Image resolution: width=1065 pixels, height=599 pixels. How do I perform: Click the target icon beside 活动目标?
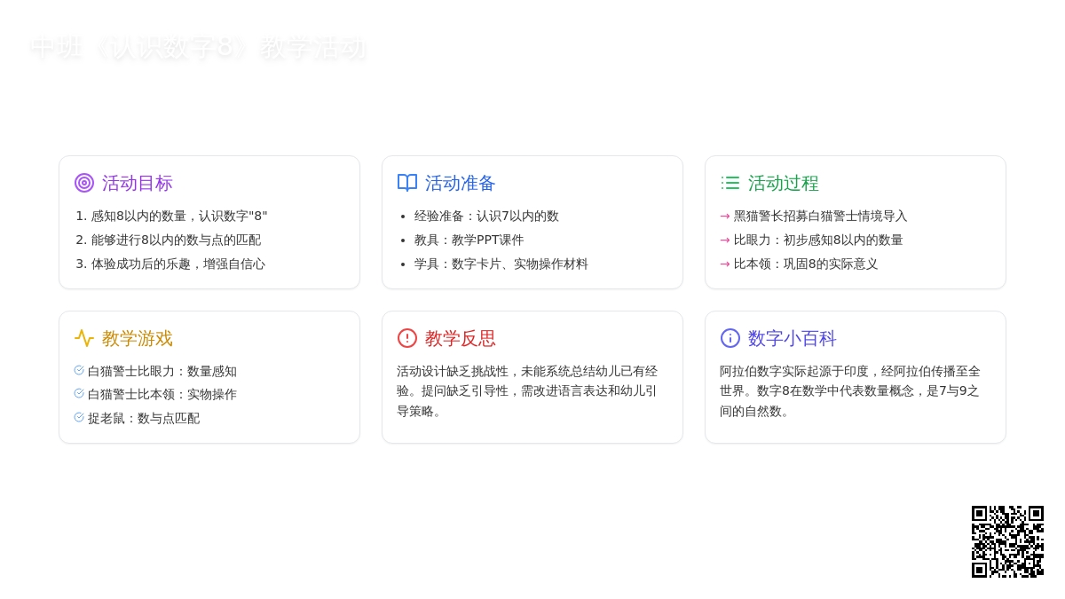(84, 183)
